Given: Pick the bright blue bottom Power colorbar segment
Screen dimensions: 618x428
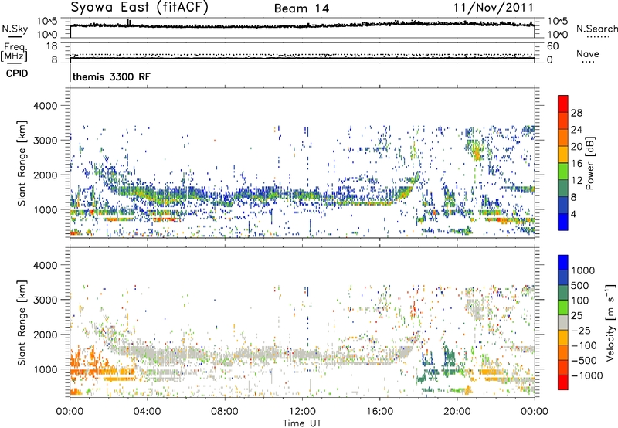Looking at the screenshot, I should point(563,222).
